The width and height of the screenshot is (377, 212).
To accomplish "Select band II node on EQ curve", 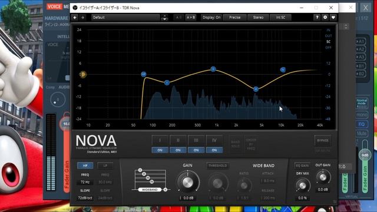I will 213,69.
